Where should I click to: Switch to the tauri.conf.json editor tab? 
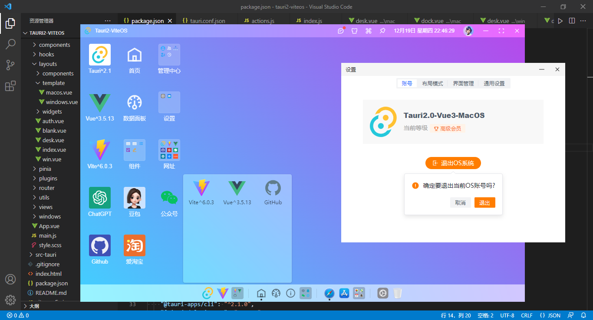click(208, 20)
